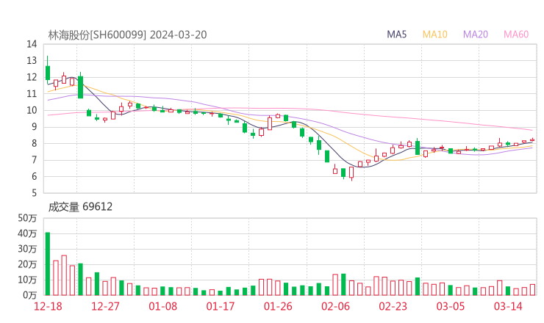Click the last red candlestick at chart right edge
The image size is (544, 323).
point(532,139)
